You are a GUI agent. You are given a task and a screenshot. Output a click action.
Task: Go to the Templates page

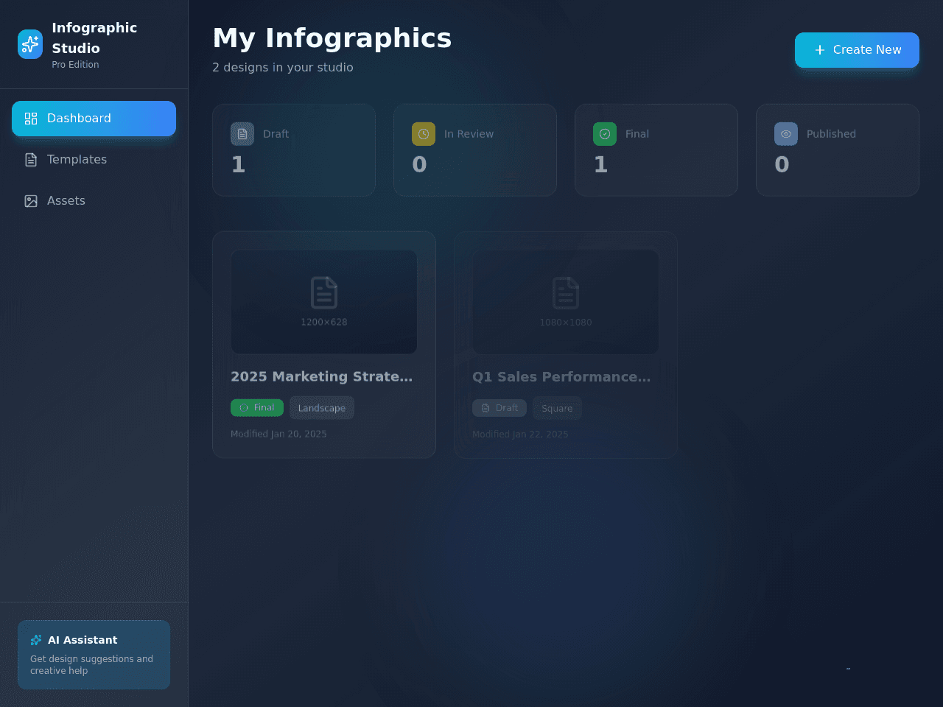tap(94, 160)
